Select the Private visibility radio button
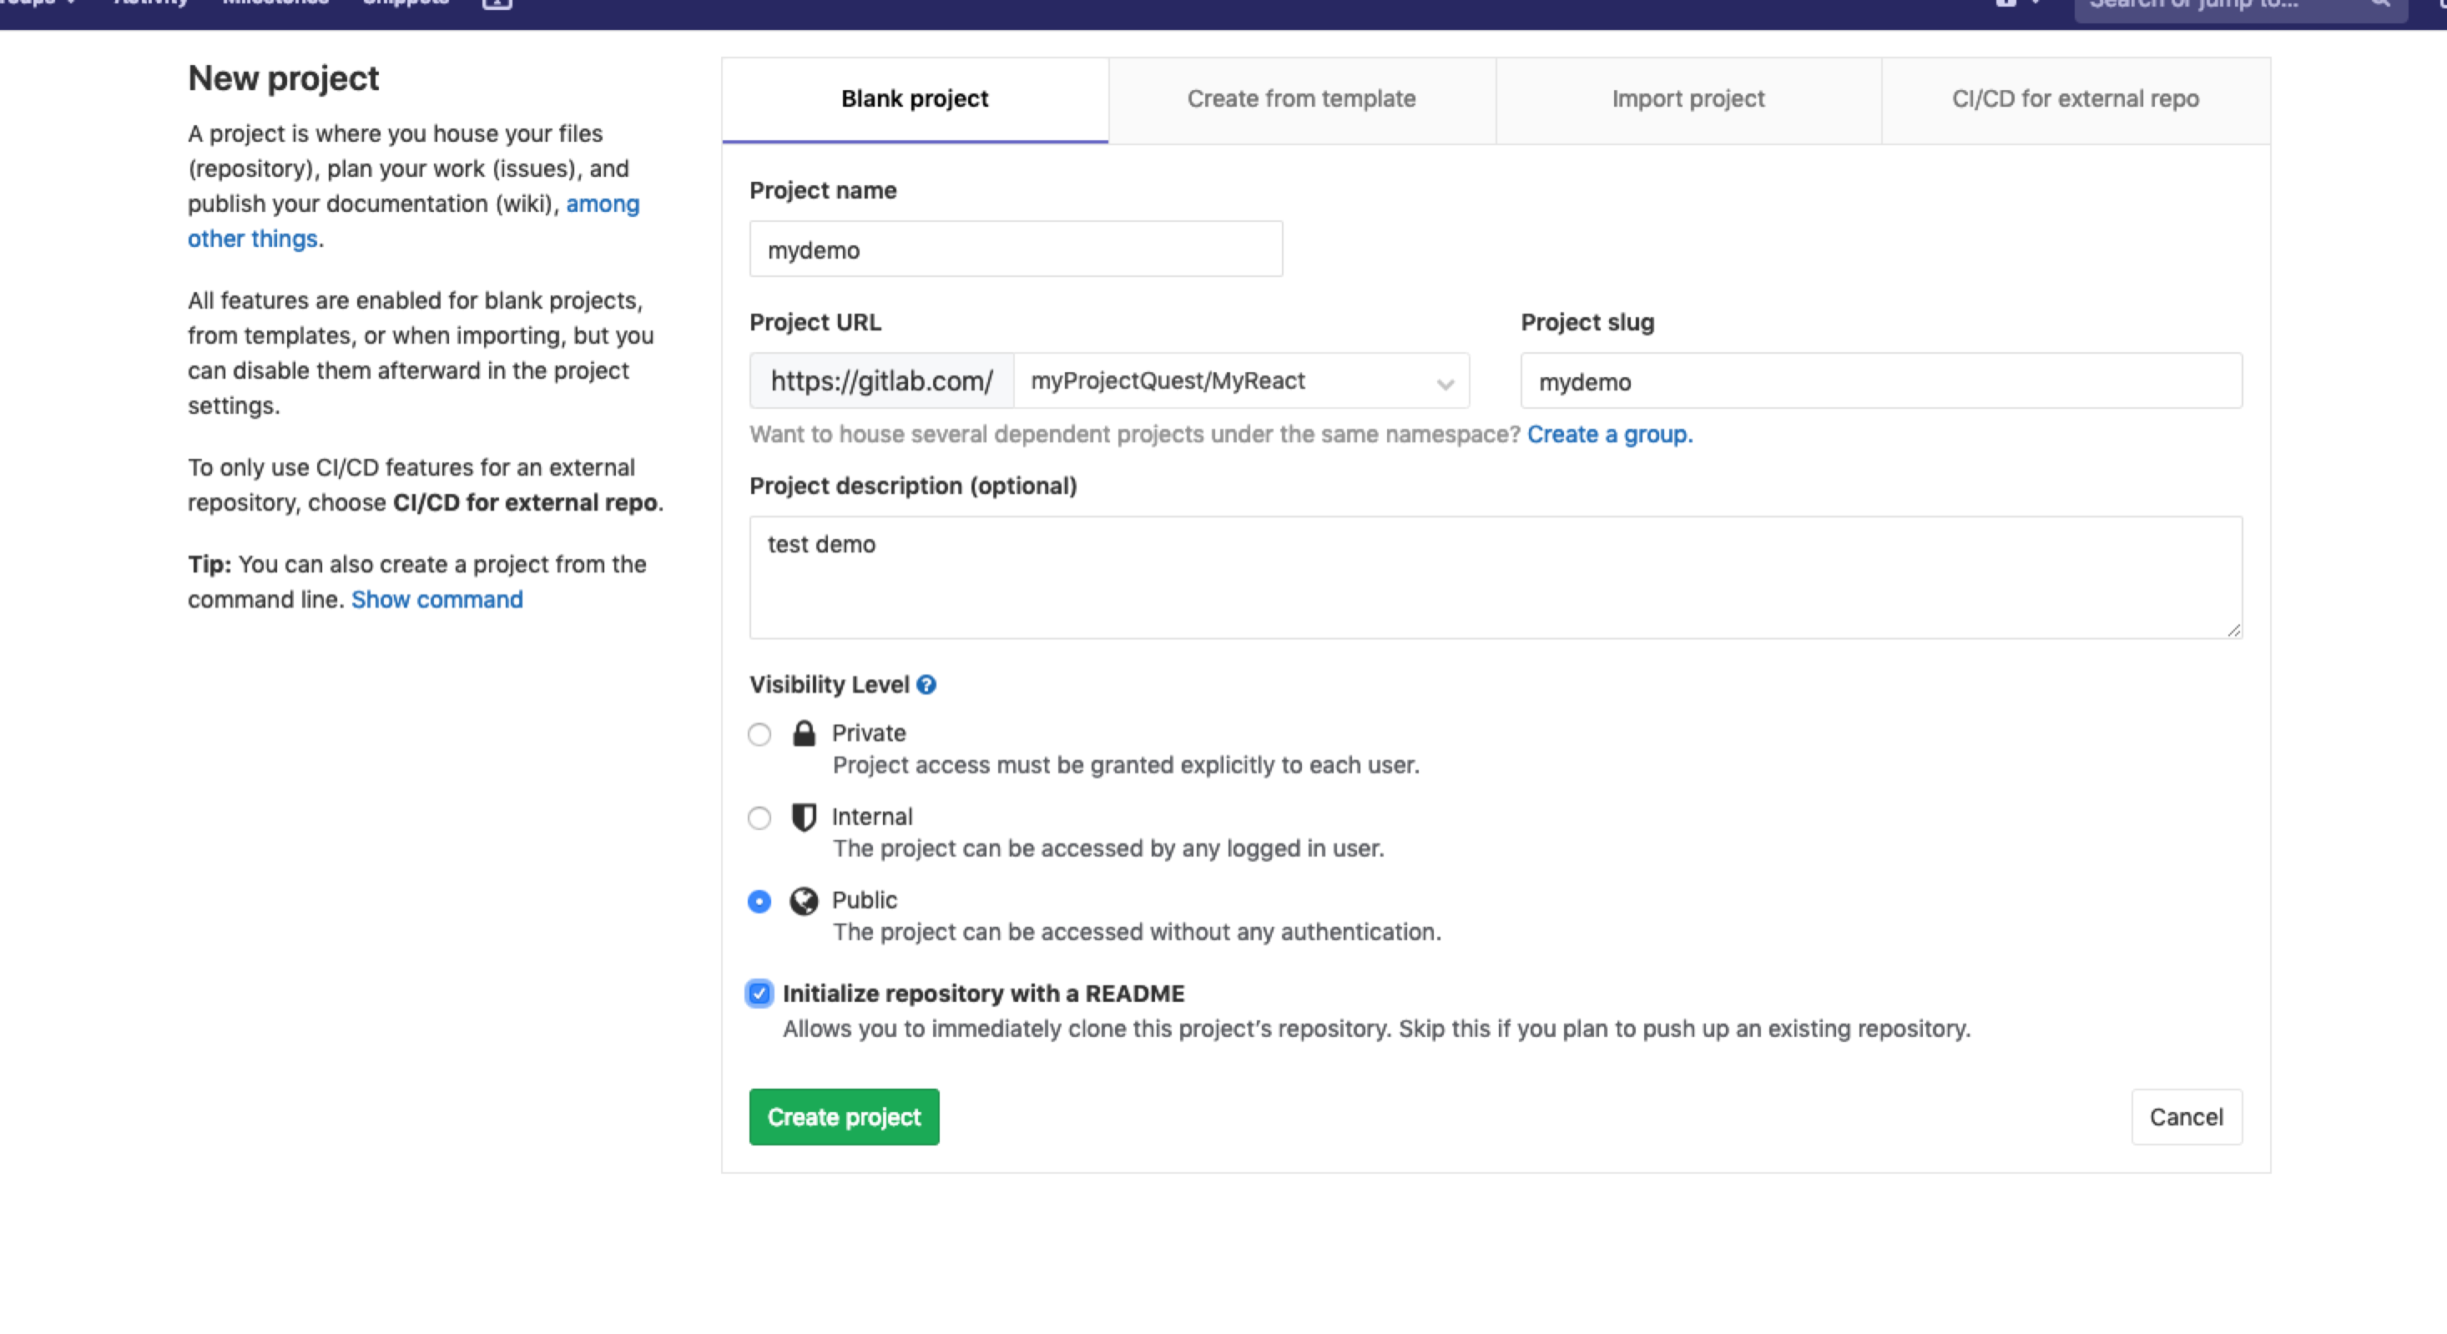 coord(759,735)
